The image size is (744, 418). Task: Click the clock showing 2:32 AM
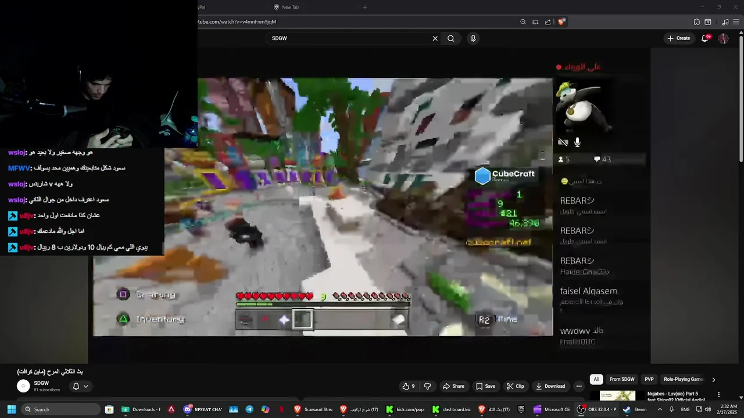[728, 406]
